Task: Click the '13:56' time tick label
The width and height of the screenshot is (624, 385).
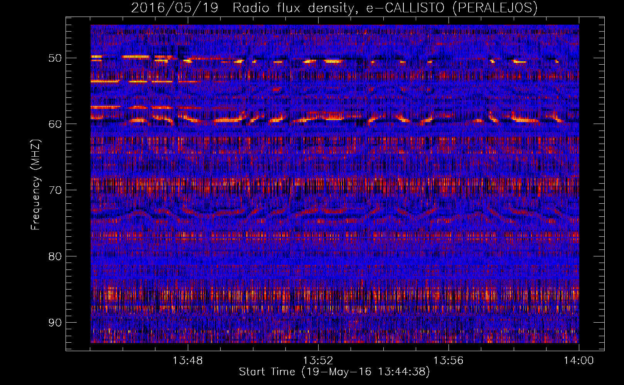Action: click(x=449, y=361)
